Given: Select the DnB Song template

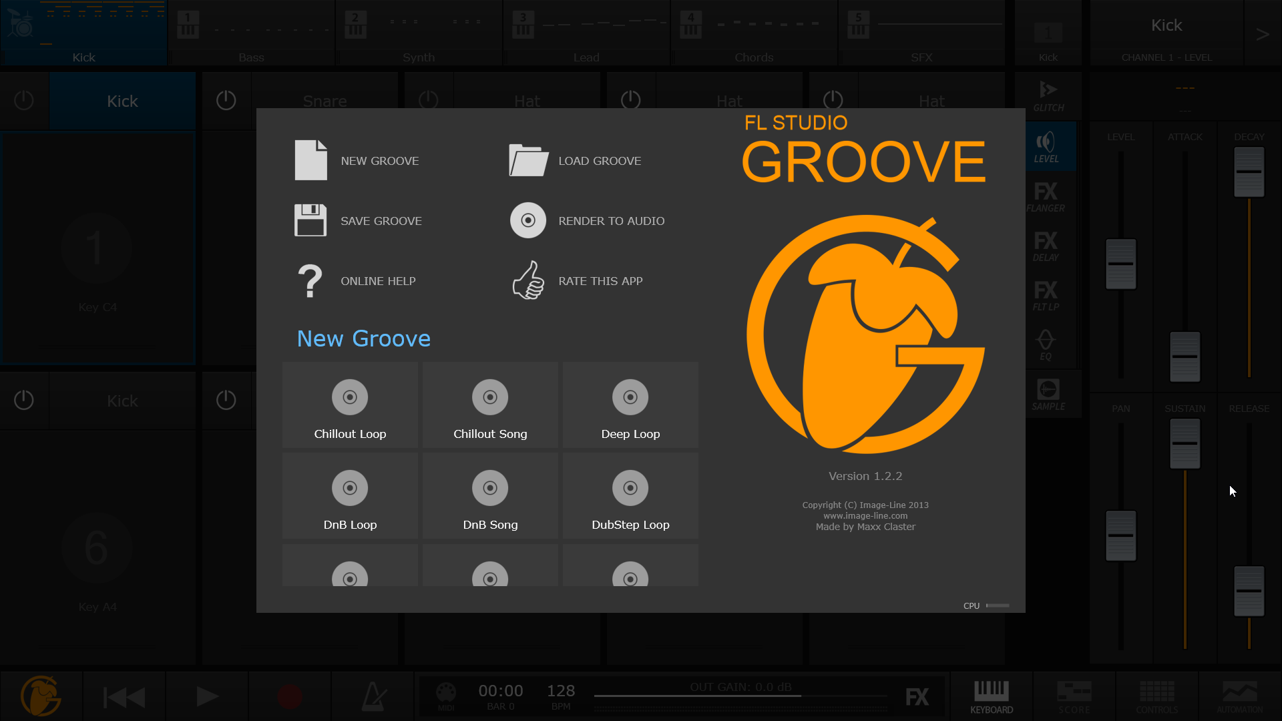Looking at the screenshot, I should [490, 496].
